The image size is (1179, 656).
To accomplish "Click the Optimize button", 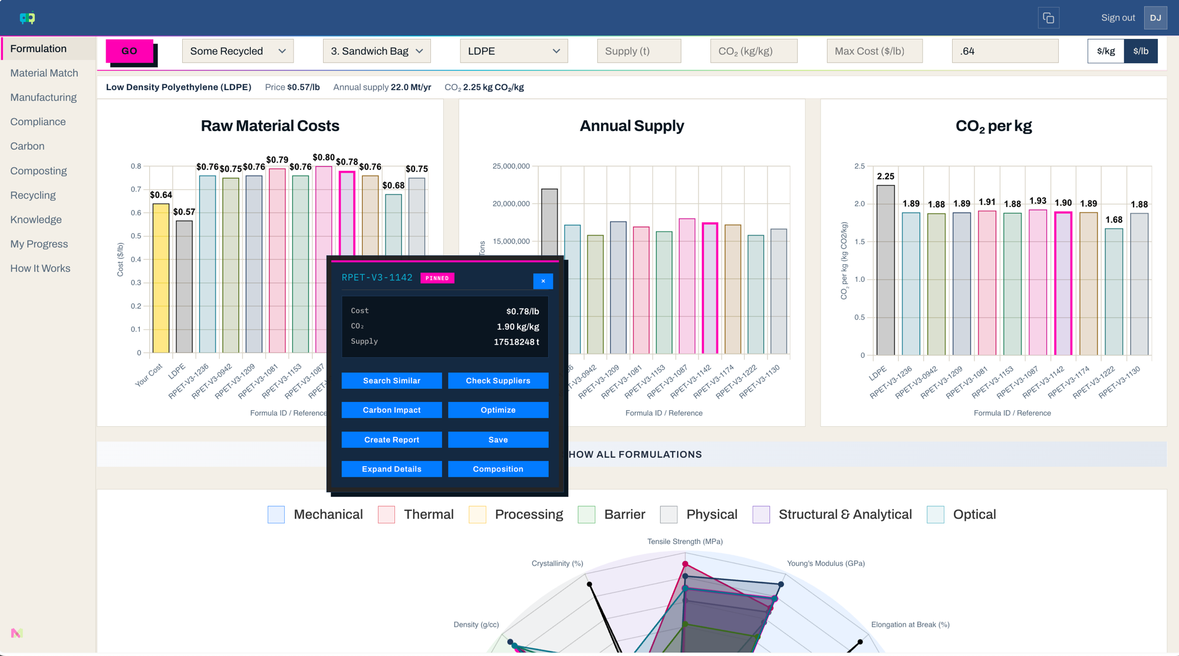I will tap(498, 410).
